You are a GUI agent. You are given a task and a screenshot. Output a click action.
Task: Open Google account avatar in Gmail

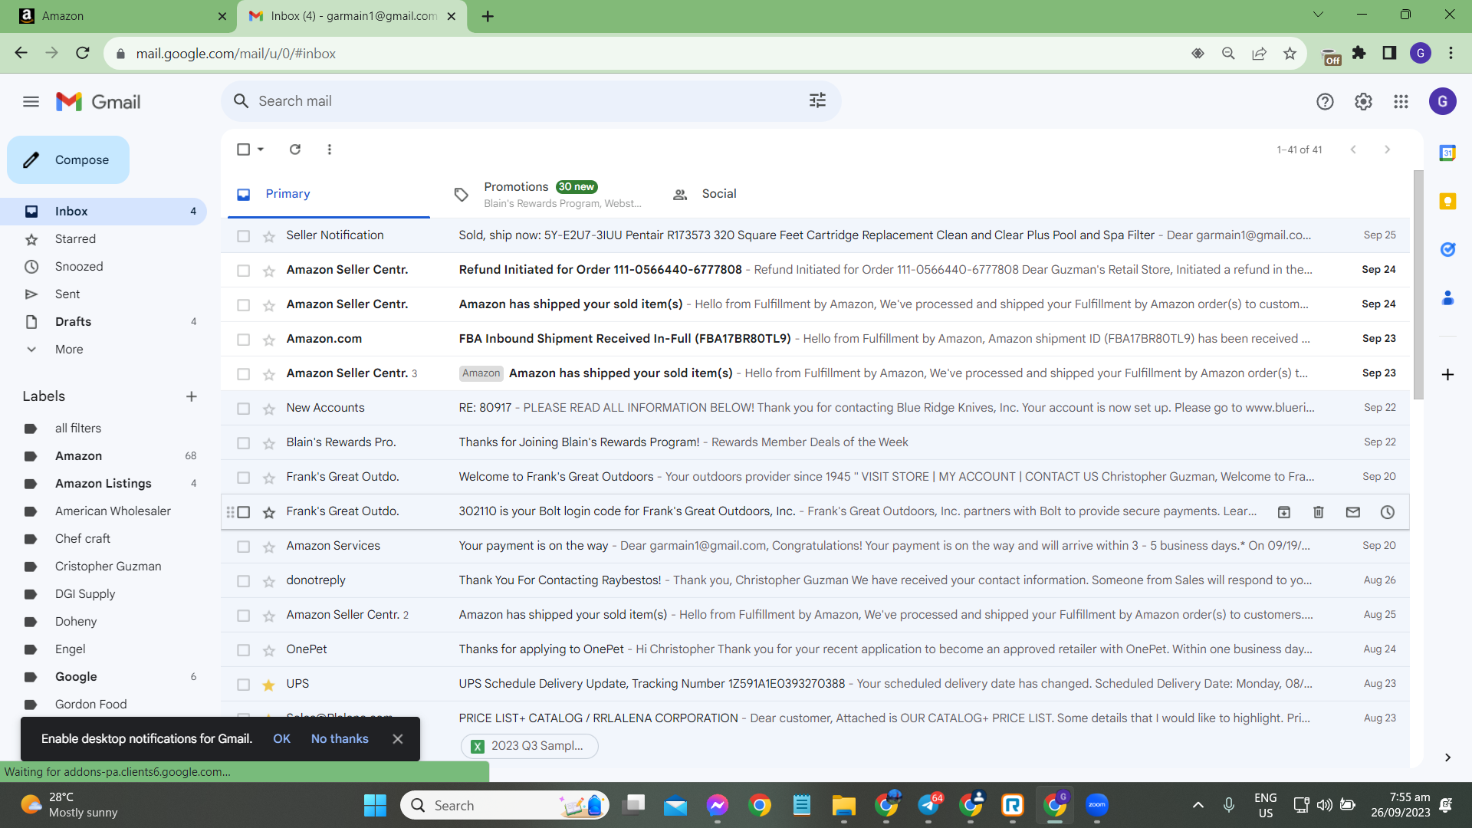click(1442, 101)
